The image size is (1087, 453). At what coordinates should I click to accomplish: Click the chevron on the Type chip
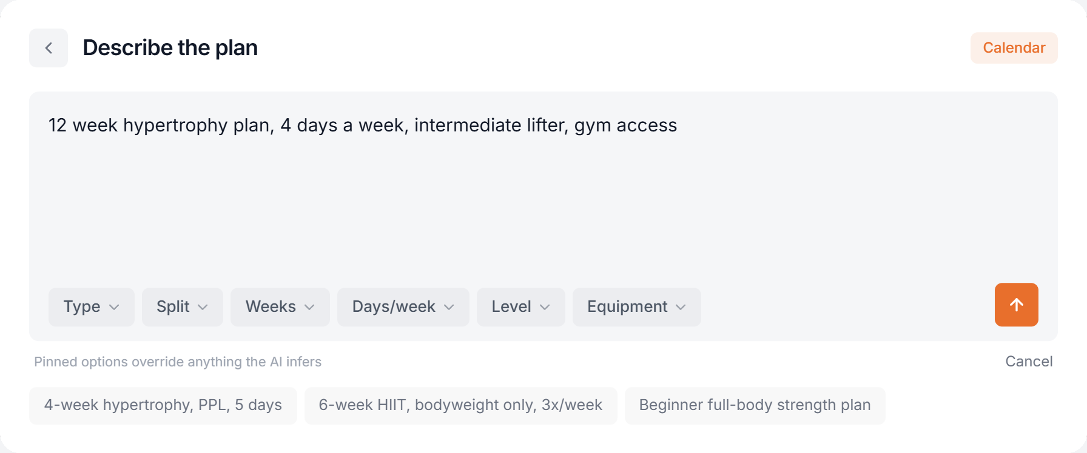tap(114, 308)
